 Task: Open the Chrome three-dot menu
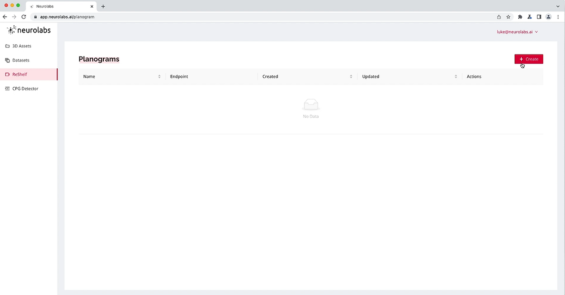point(558,17)
